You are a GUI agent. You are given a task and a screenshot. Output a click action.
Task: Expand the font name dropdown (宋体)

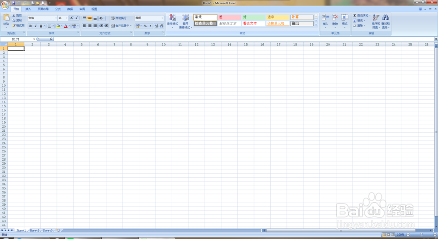[56, 18]
